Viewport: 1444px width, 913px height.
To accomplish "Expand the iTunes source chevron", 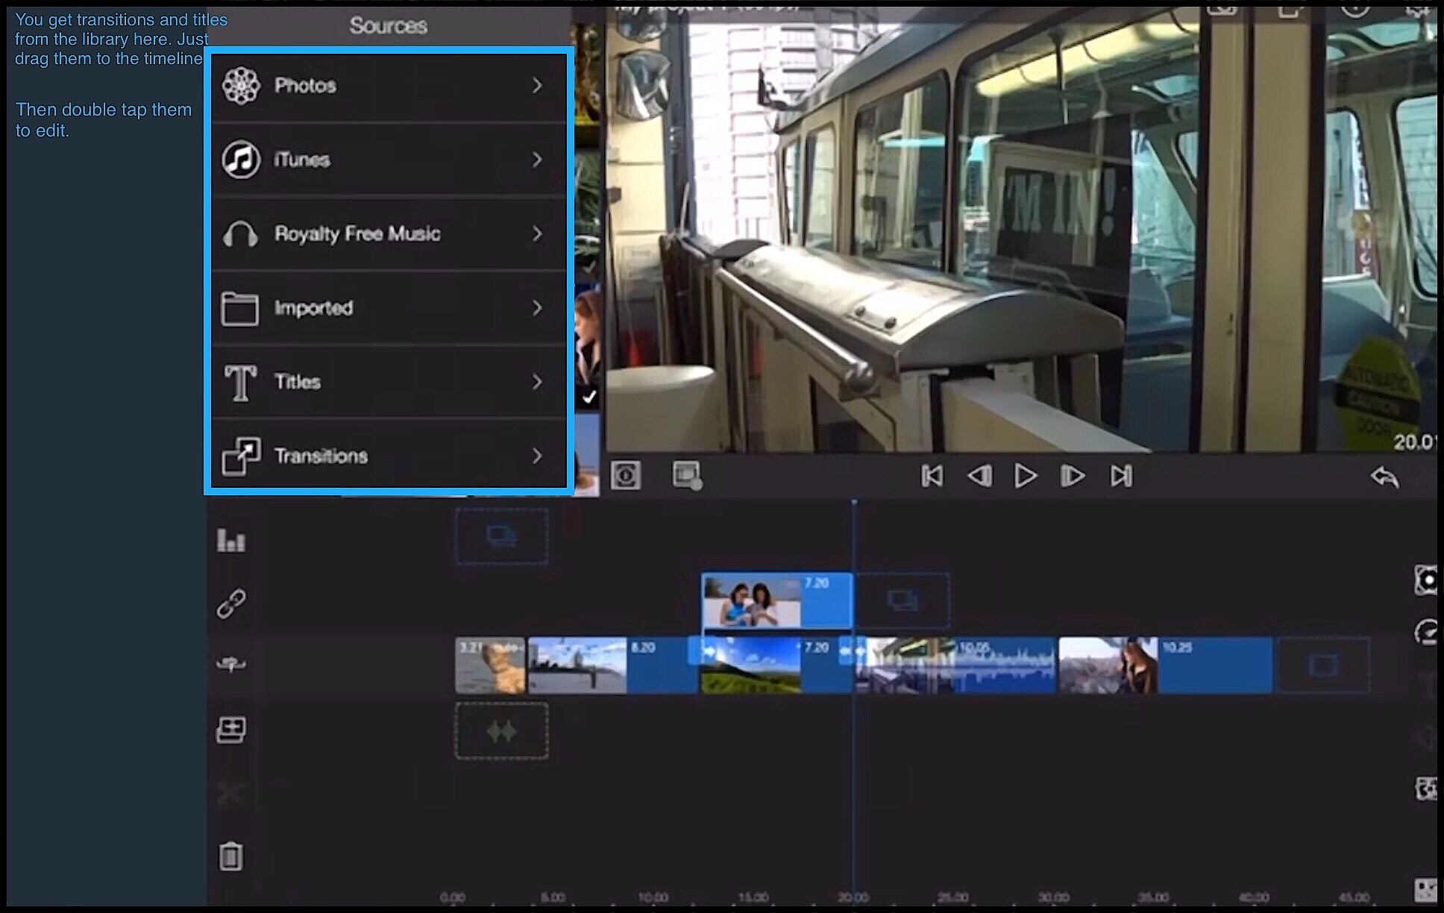I will 537,160.
